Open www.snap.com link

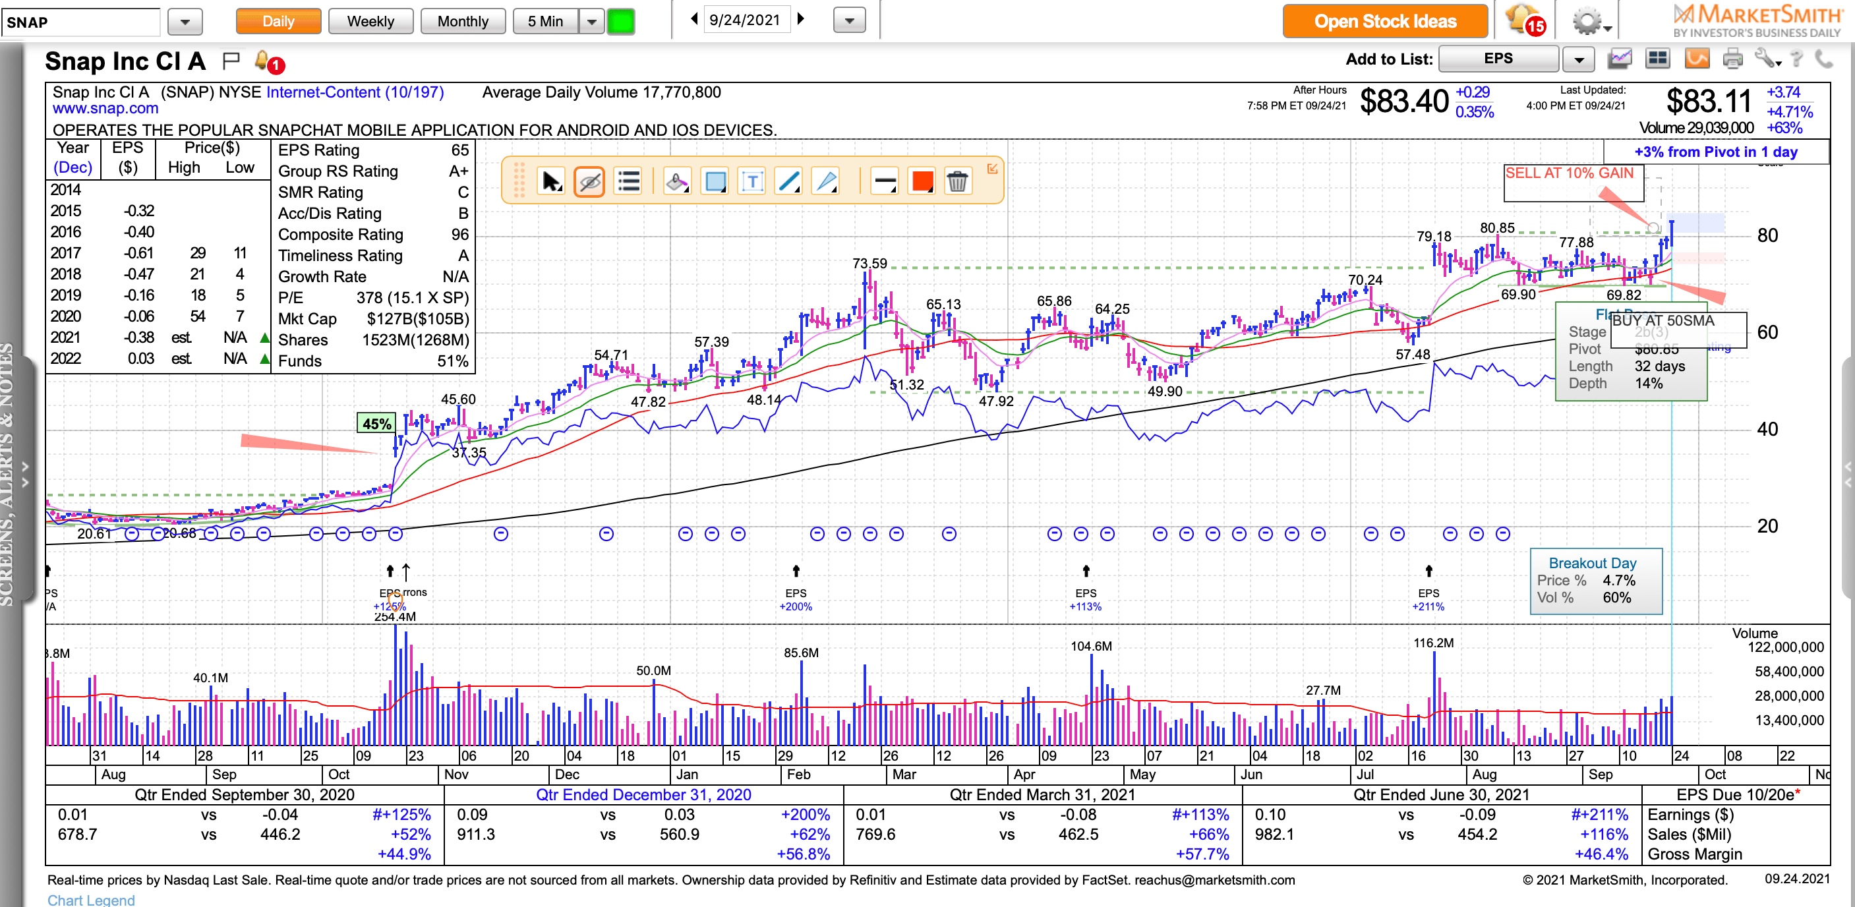click(x=105, y=109)
